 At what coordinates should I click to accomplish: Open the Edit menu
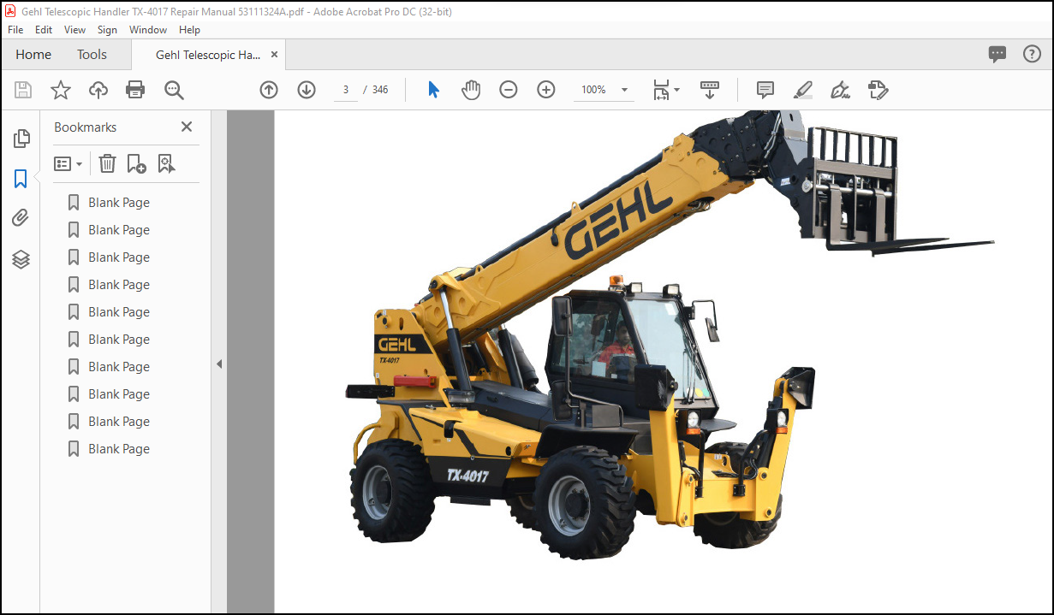(44, 29)
